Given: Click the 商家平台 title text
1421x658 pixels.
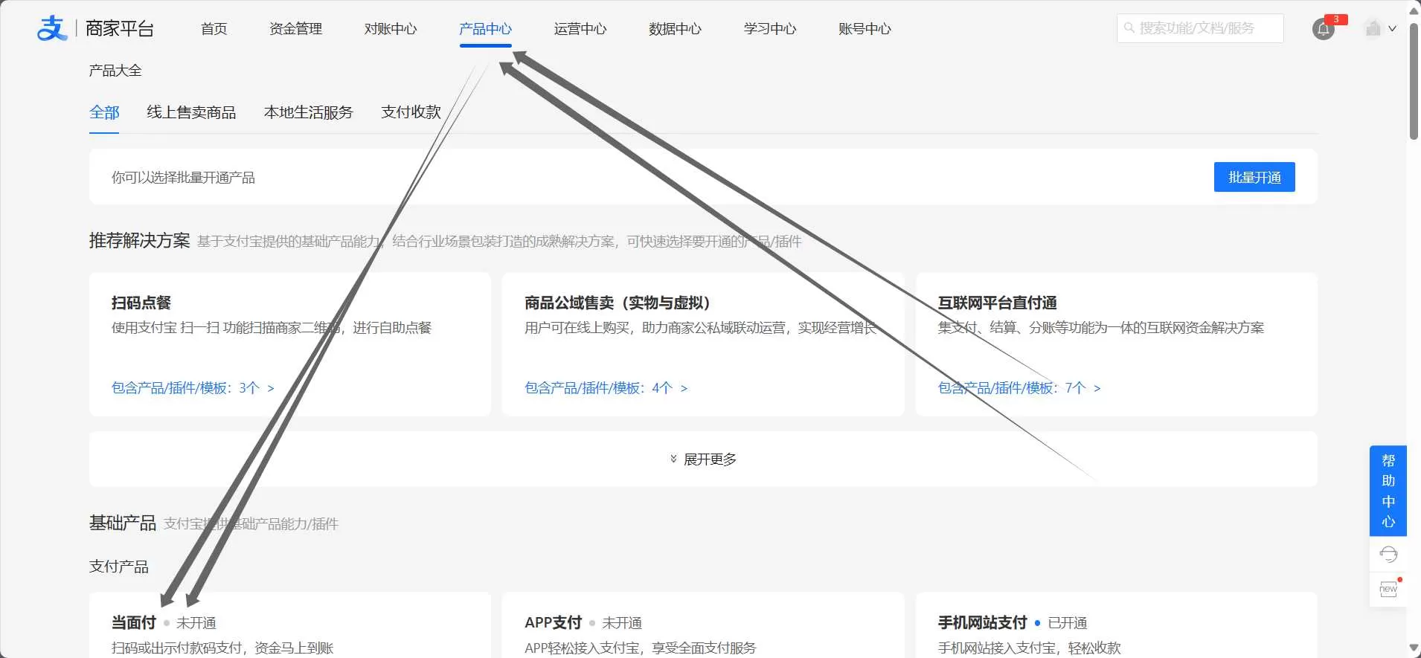Looking at the screenshot, I should point(120,28).
